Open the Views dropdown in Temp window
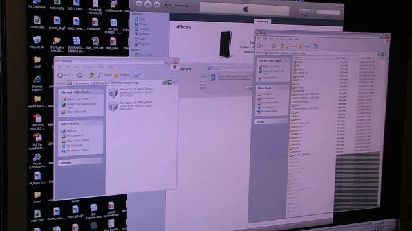412x231 pixels. pos(315,47)
